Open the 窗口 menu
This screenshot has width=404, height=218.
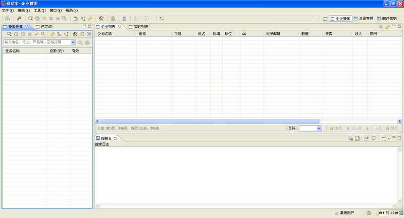(x=56, y=11)
